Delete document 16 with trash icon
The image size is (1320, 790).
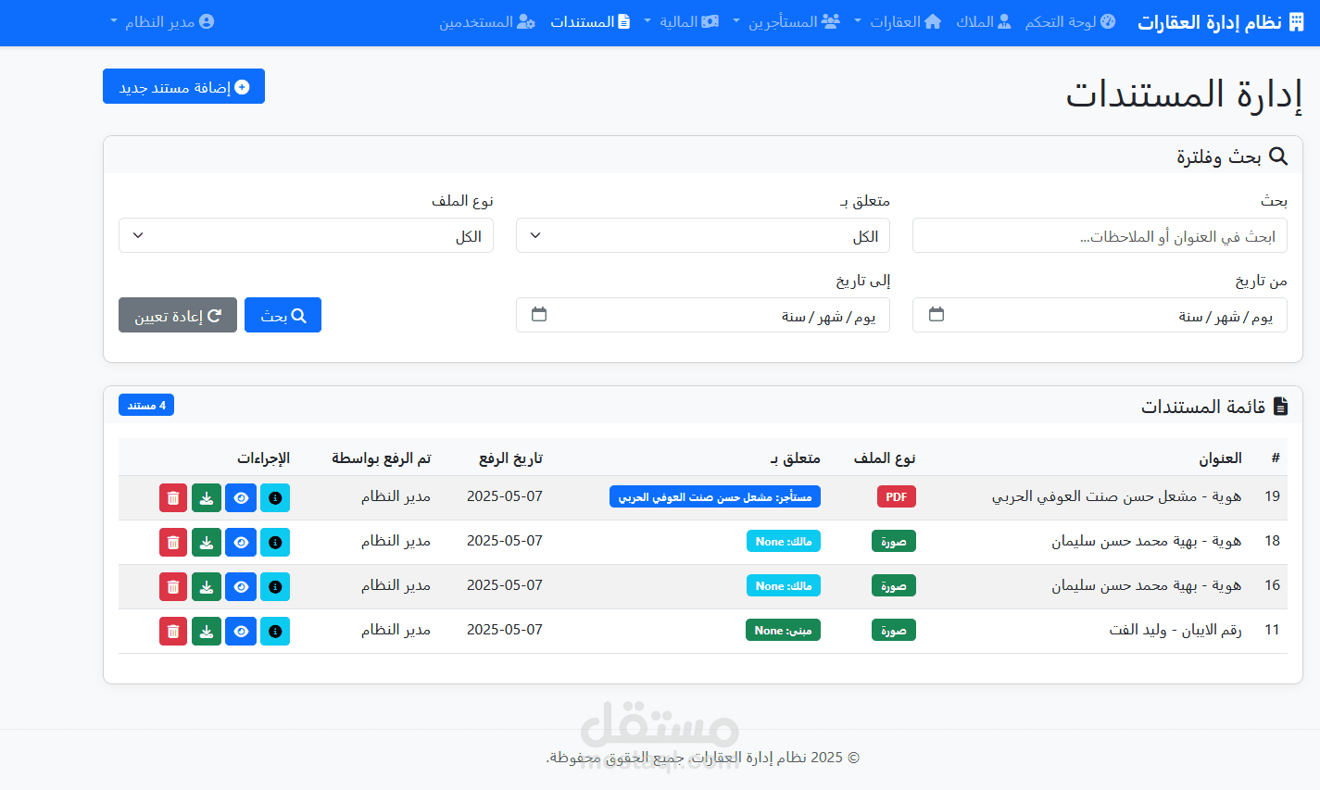point(173,587)
